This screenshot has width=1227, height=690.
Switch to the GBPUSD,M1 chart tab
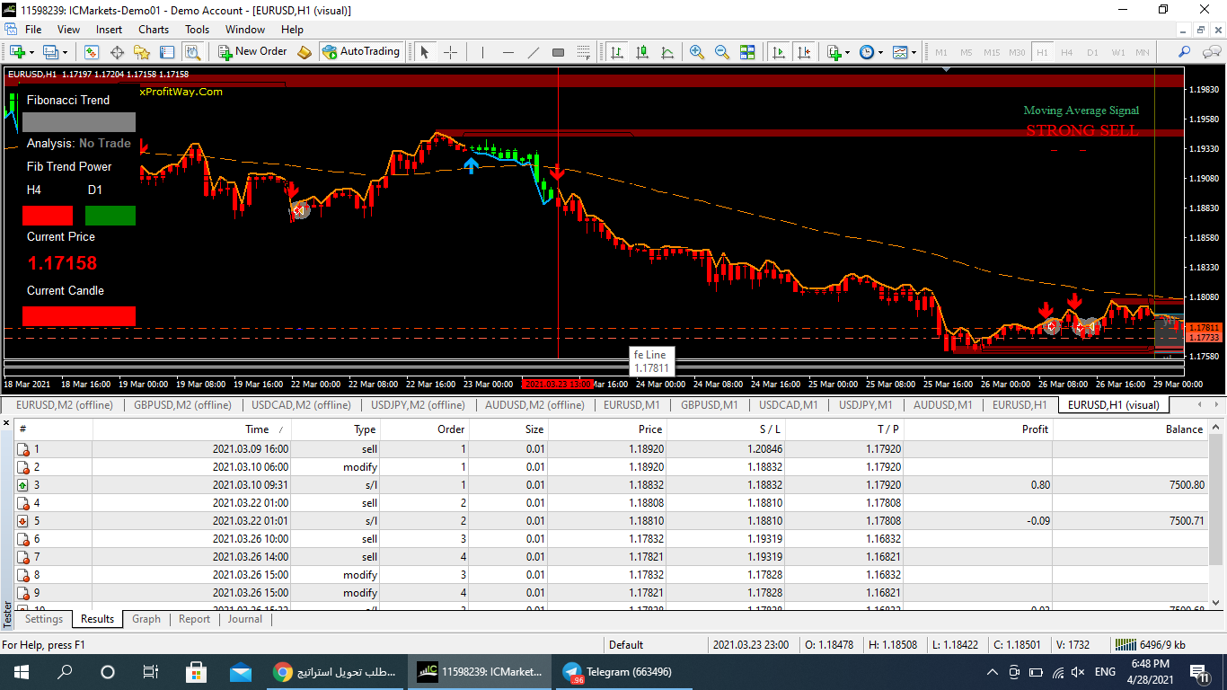[711, 405]
